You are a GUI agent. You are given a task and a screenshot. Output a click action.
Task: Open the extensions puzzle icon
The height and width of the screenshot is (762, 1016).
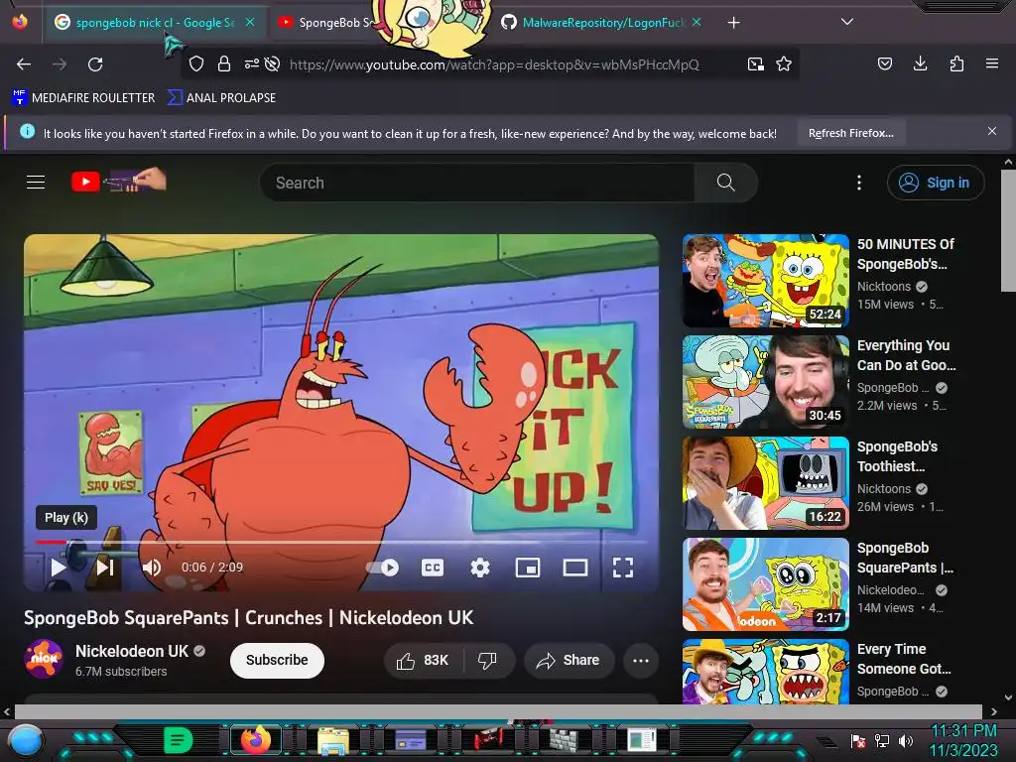point(956,63)
